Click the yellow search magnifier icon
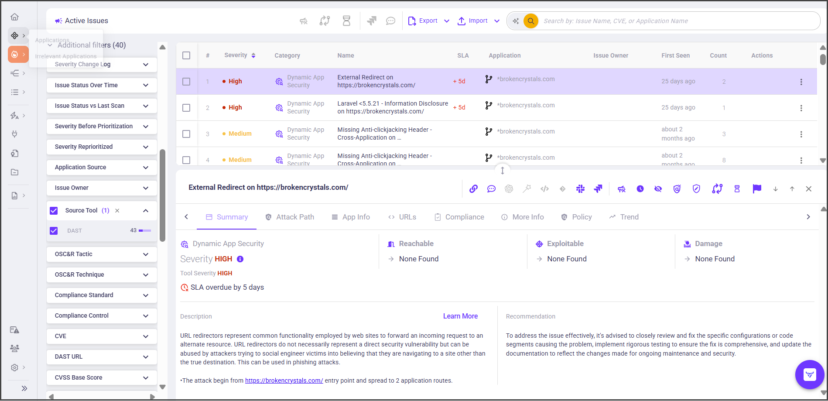The width and height of the screenshot is (828, 401). (x=530, y=21)
